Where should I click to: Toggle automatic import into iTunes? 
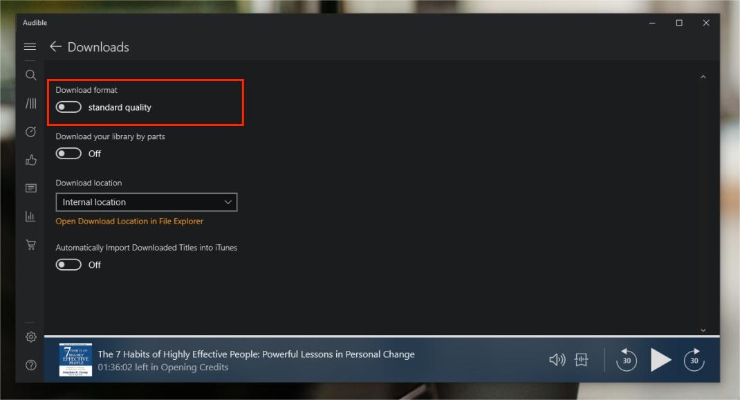(68, 264)
